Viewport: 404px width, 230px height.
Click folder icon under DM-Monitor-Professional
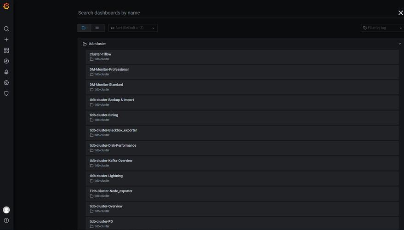point(91,75)
